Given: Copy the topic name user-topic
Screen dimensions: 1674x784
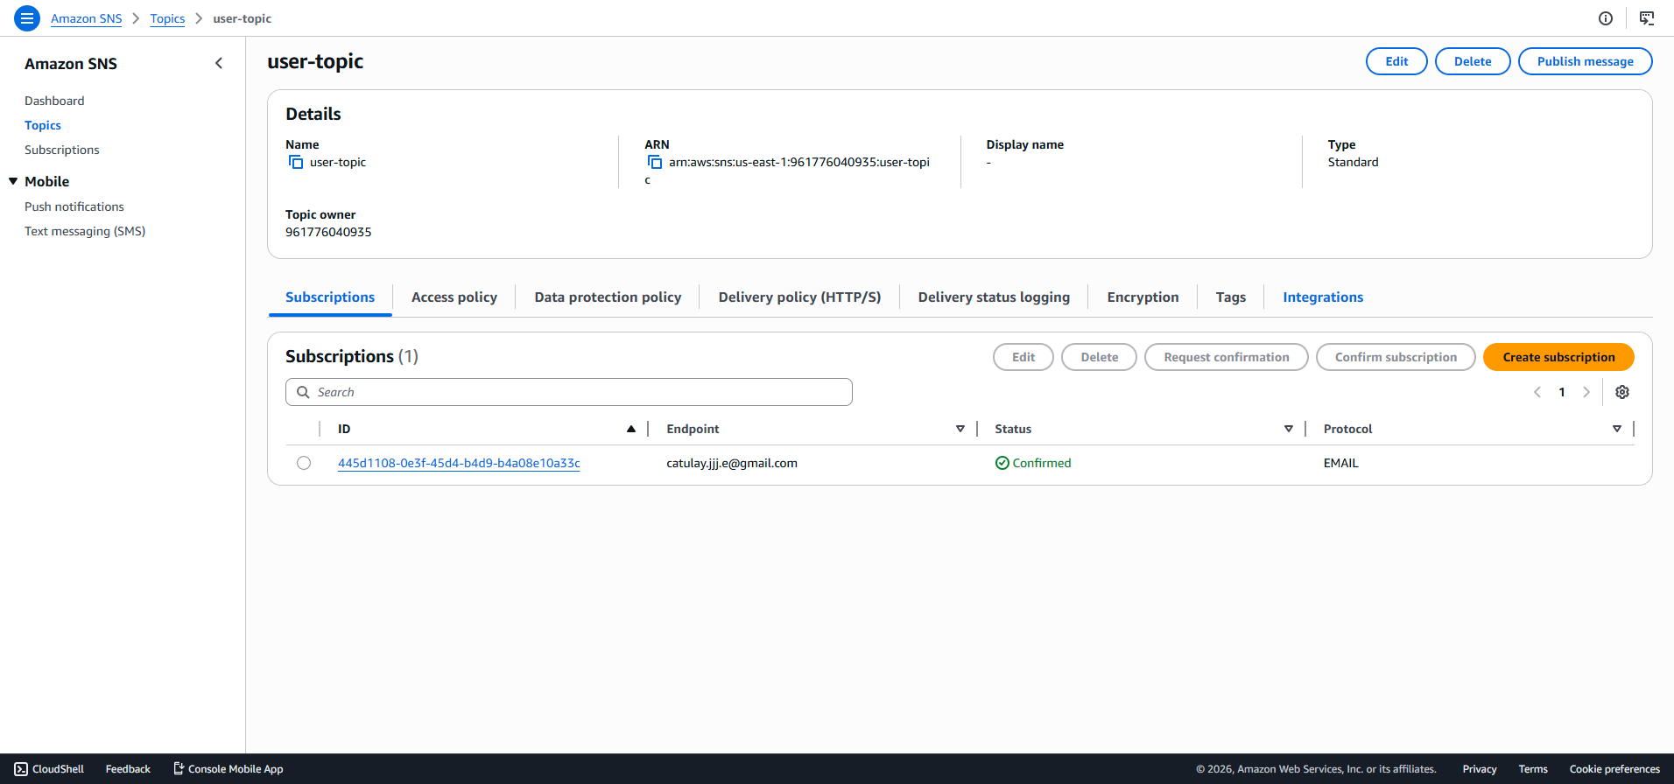Looking at the screenshot, I should pyautogui.click(x=296, y=163).
